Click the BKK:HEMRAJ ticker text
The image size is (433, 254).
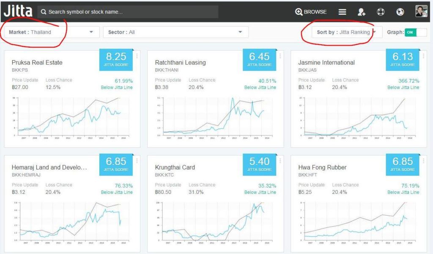pos(26,175)
